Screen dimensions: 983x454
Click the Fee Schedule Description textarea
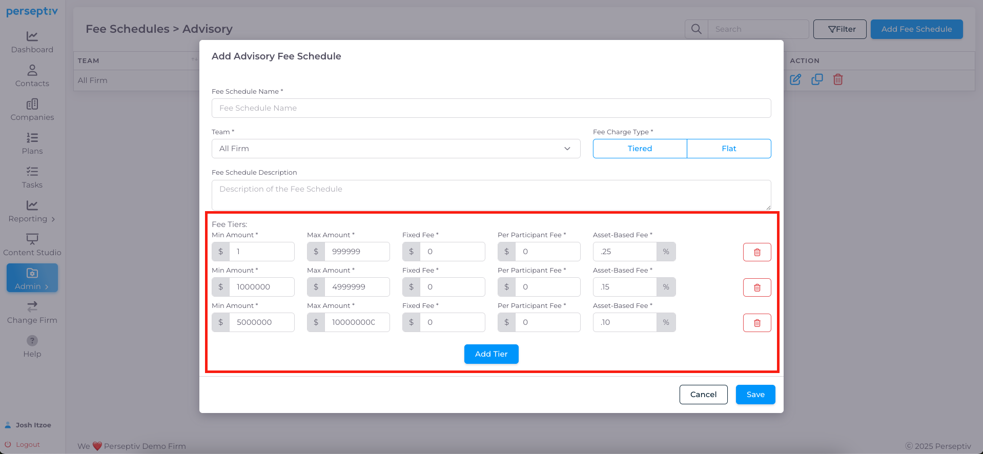[x=491, y=195]
